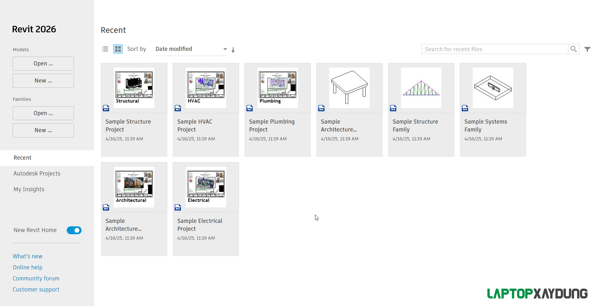The height and width of the screenshot is (306, 599).
Task: Focus the Search for recent files field
Action: tap(495, 49)
